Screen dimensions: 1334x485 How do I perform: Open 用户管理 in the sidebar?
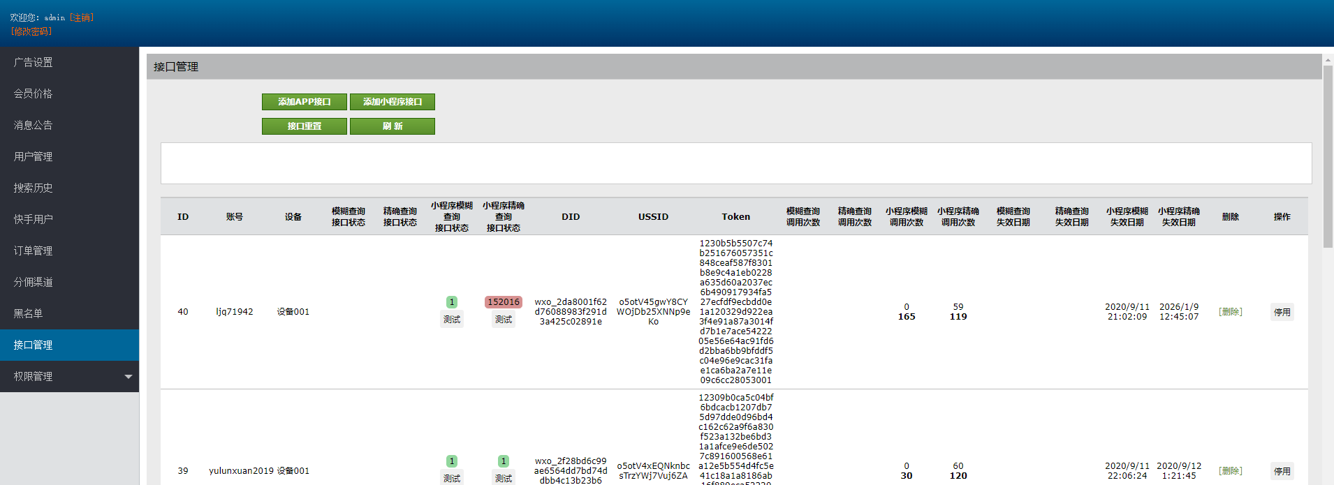click(34, 156)
